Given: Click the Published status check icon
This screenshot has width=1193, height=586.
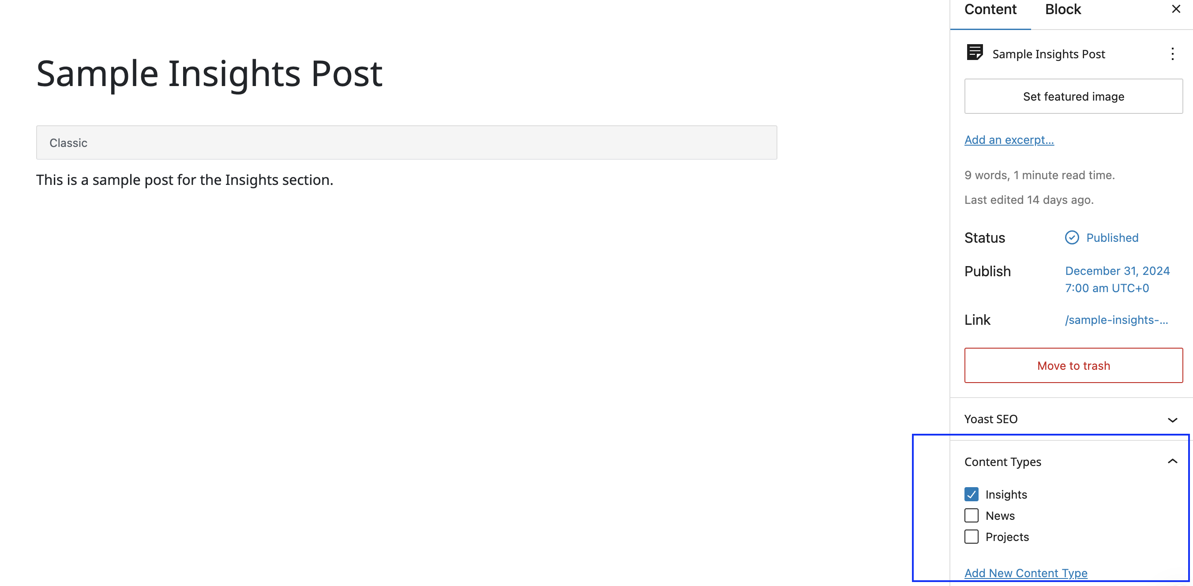Looking at the screenshot, I should coord(1072,238).
